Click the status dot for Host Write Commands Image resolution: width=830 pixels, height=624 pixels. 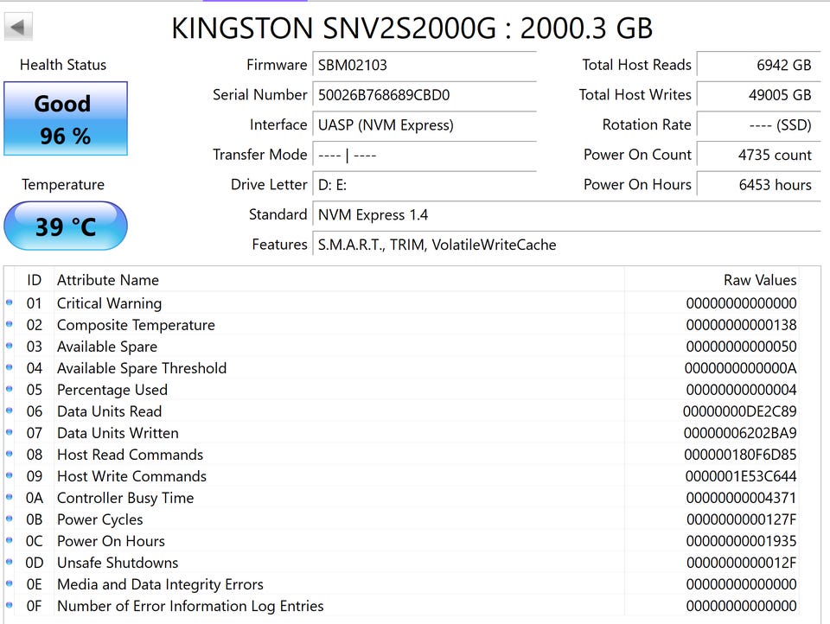[x=9, y=475]
